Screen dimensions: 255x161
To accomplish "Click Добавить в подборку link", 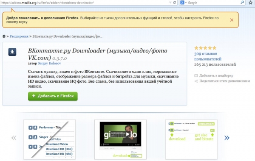I will point(216,75).
